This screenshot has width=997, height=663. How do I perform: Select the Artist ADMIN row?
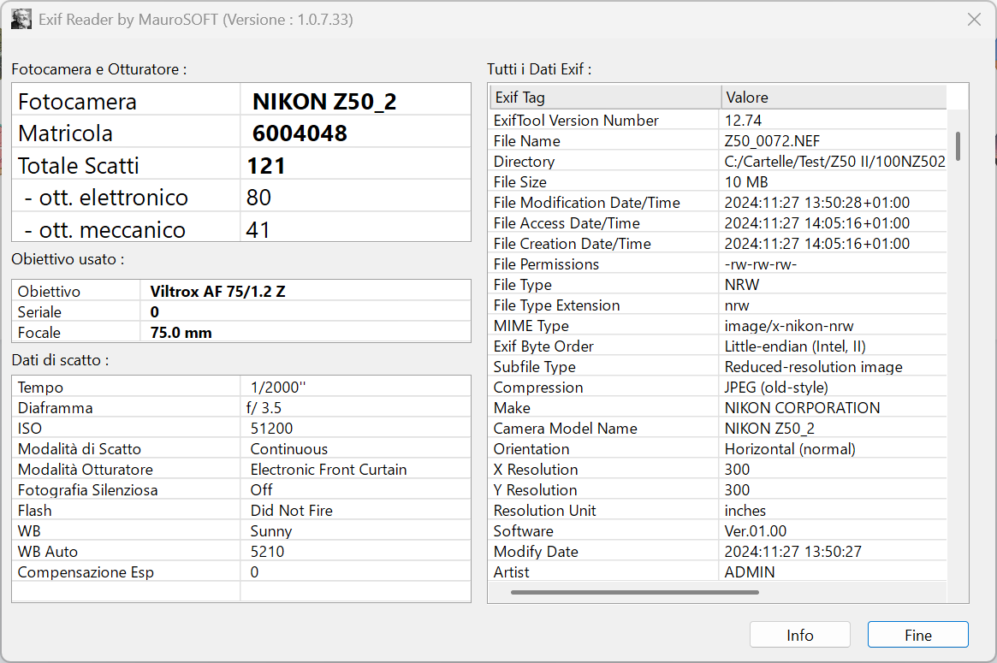point(718,571)
